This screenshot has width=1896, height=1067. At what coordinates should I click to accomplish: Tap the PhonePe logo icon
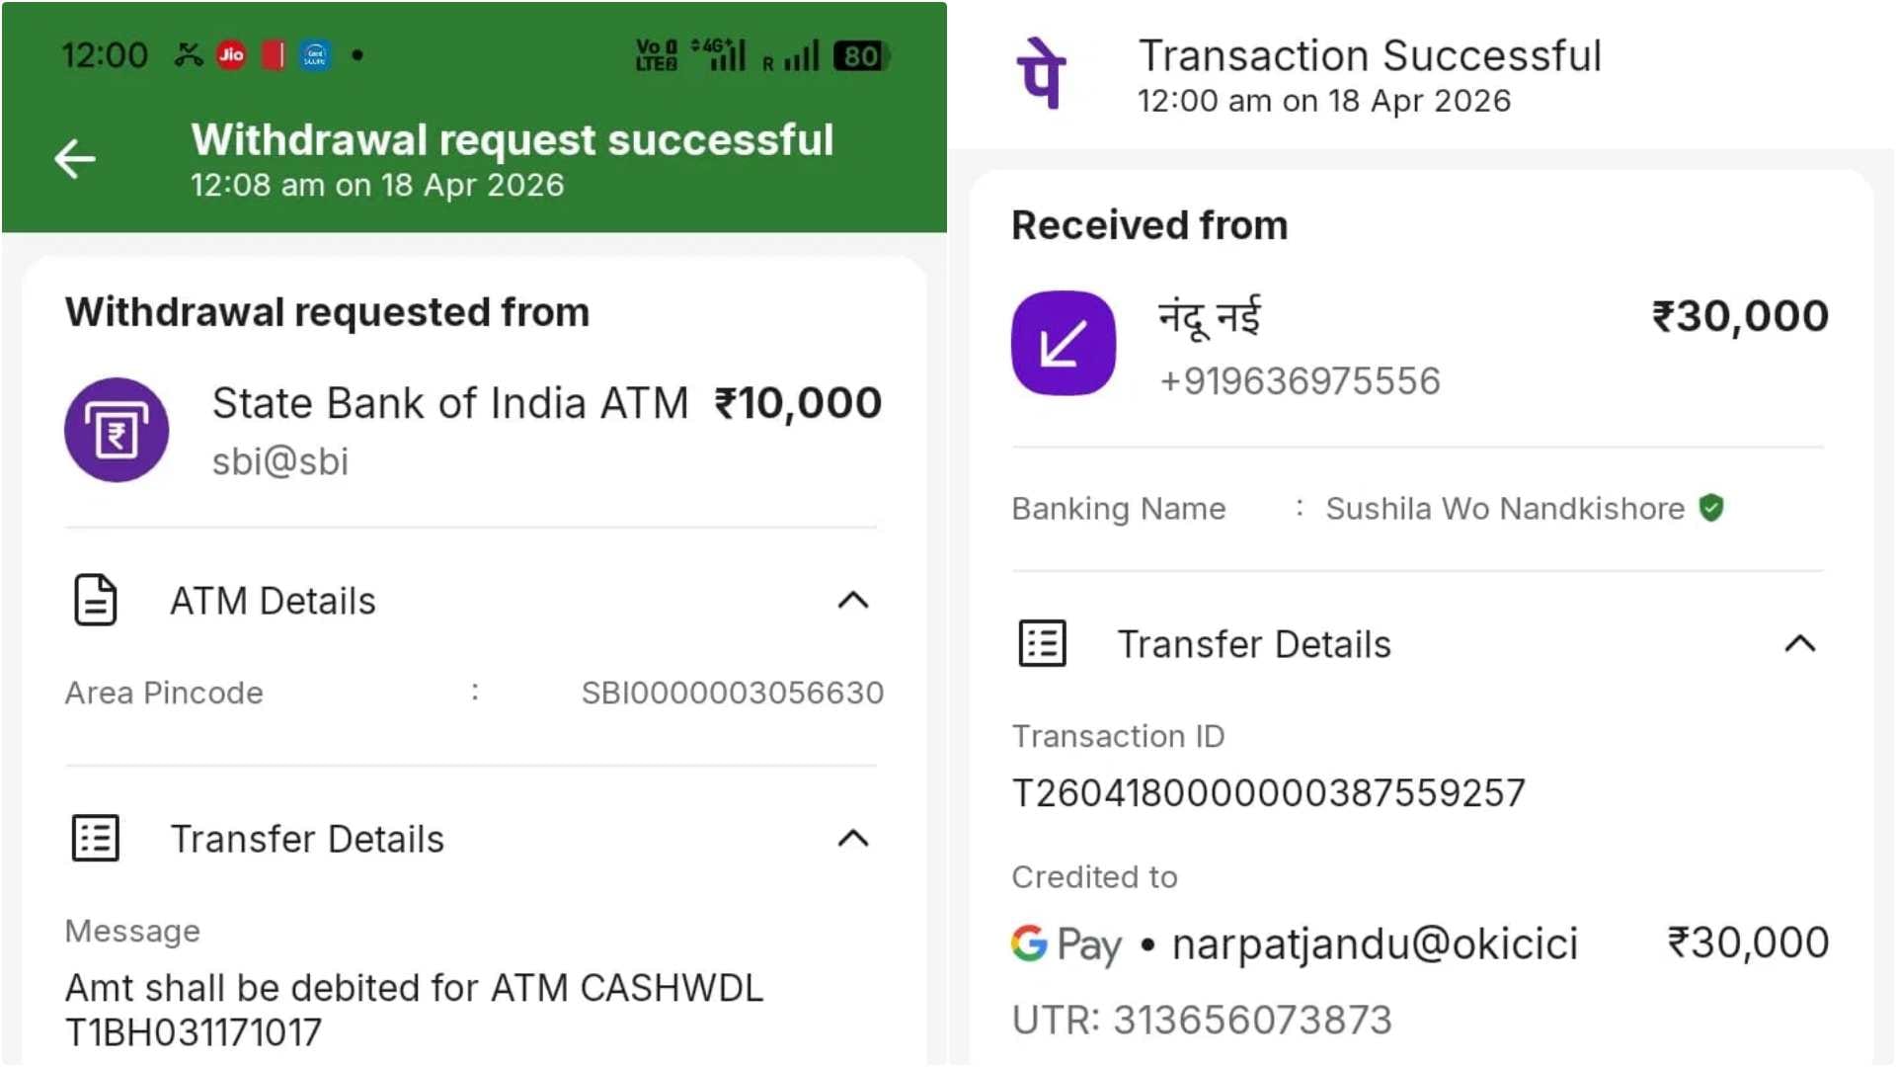pos(1042,73)
